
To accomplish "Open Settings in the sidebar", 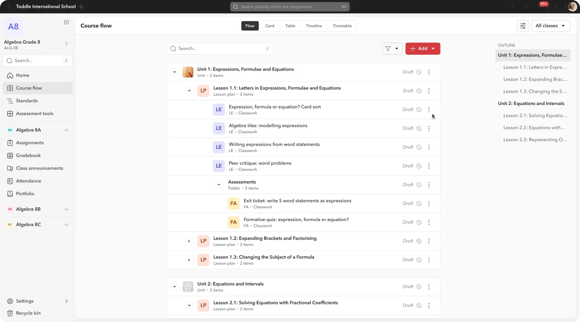I will tap(38, 301).
